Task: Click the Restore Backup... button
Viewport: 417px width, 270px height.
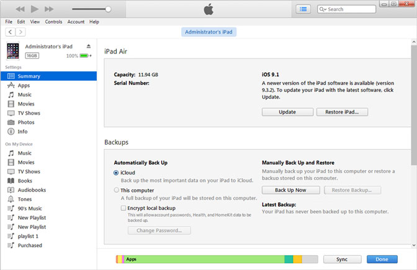Action: [x=352, y=190]
